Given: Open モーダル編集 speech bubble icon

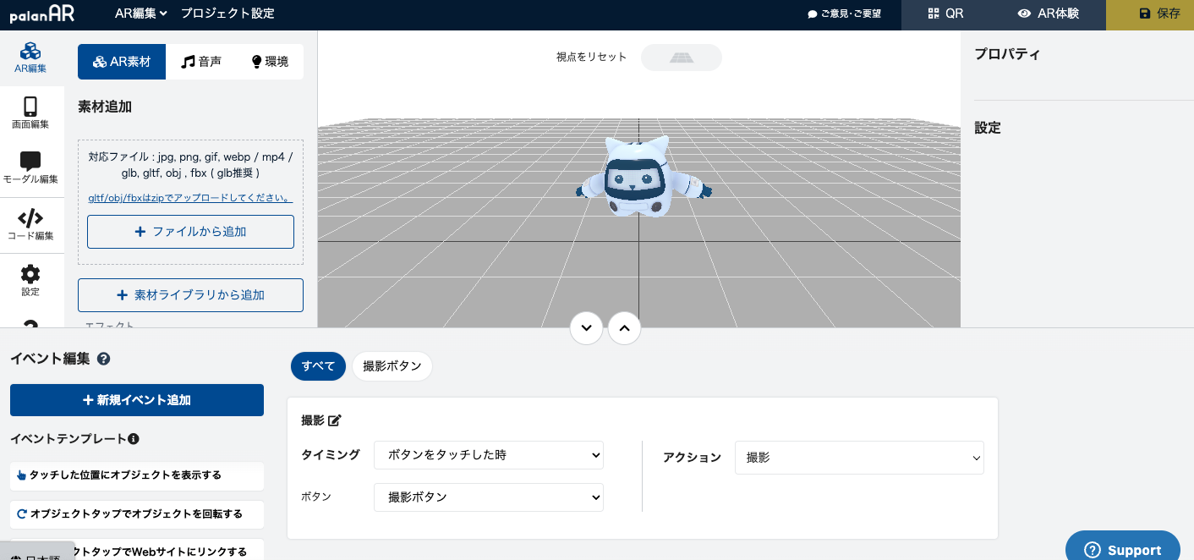Looking at the screenshot, I should [x=30, y=169].
